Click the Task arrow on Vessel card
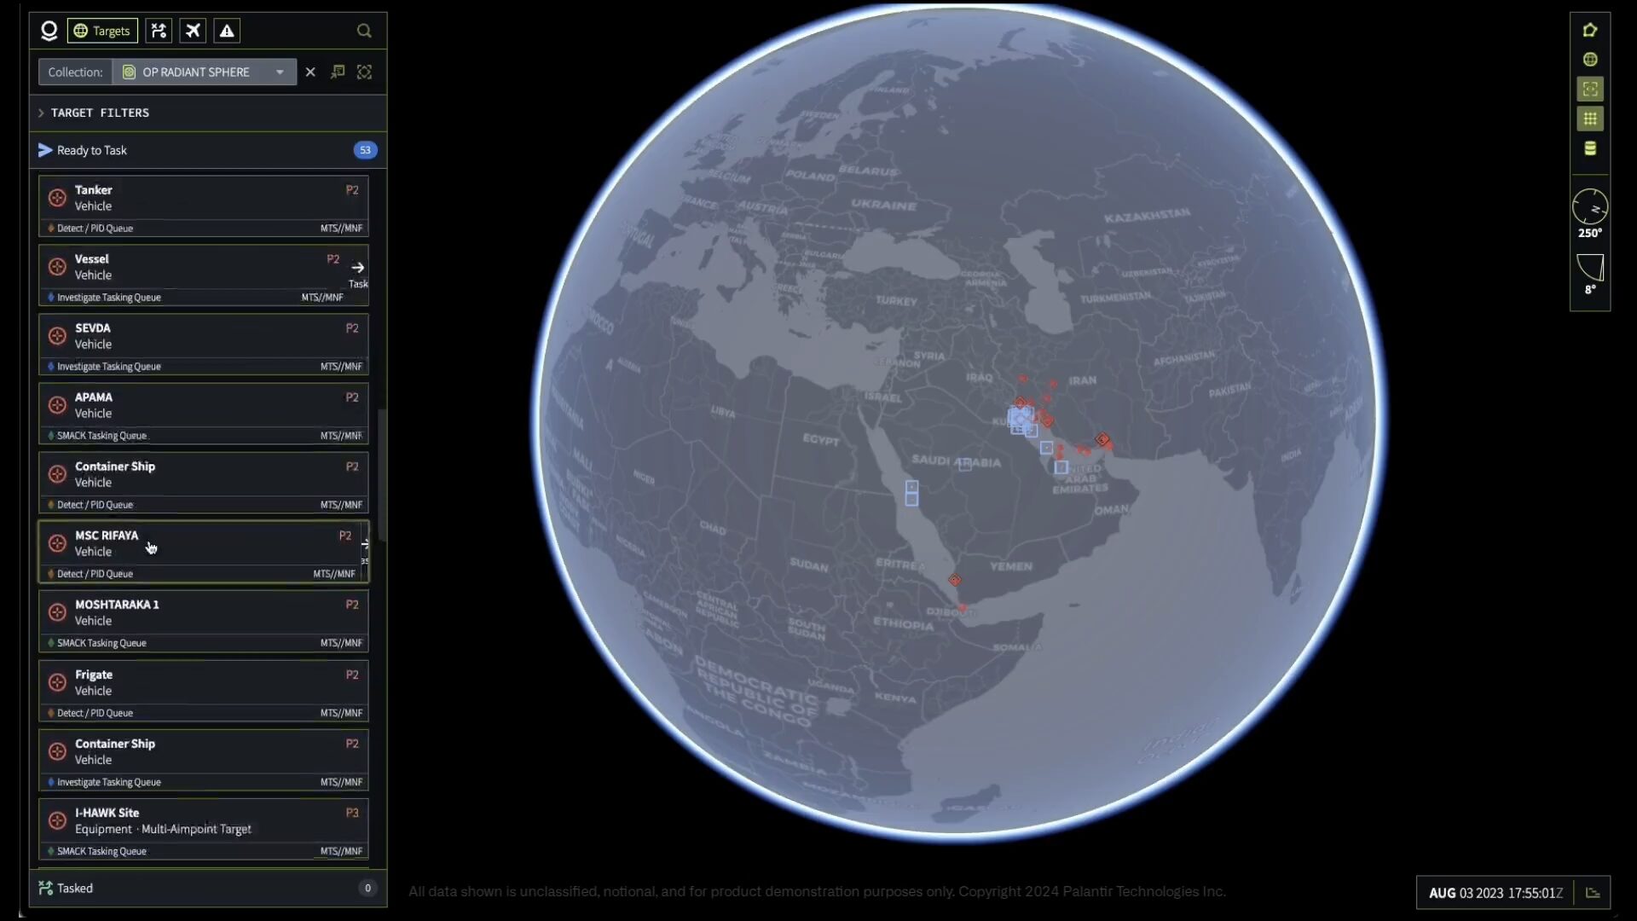The image size is (1637, 921). (358, 268)
